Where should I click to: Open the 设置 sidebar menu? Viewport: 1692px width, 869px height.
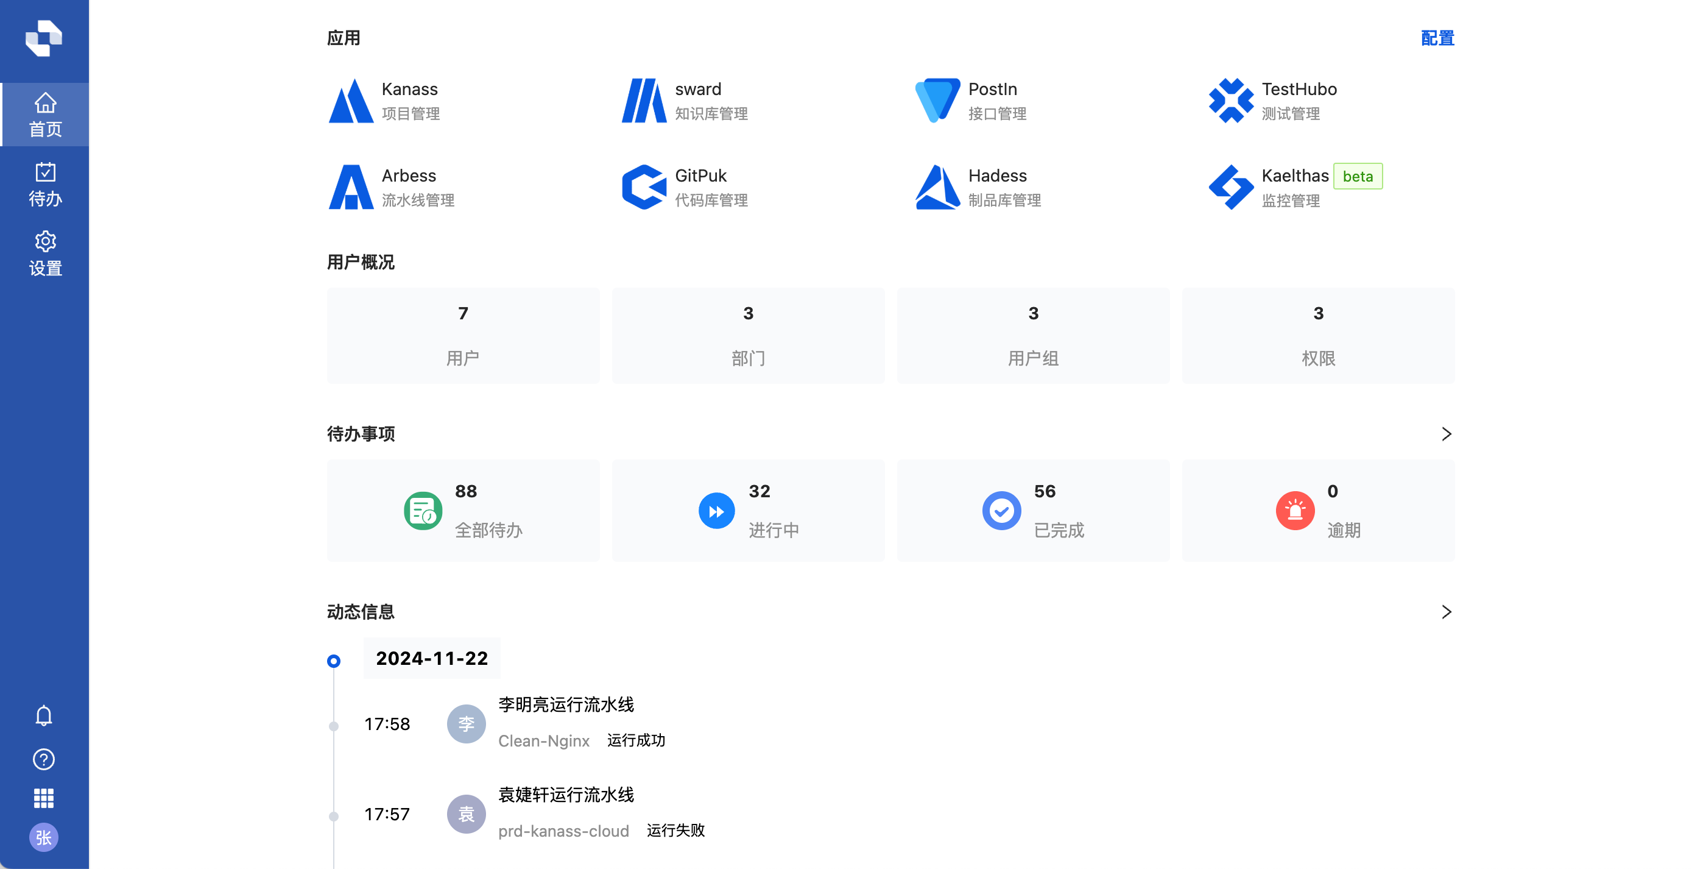pos(44,254)
